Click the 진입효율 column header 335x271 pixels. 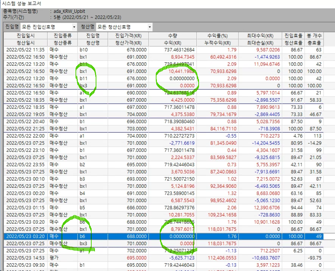pos(293,36)
